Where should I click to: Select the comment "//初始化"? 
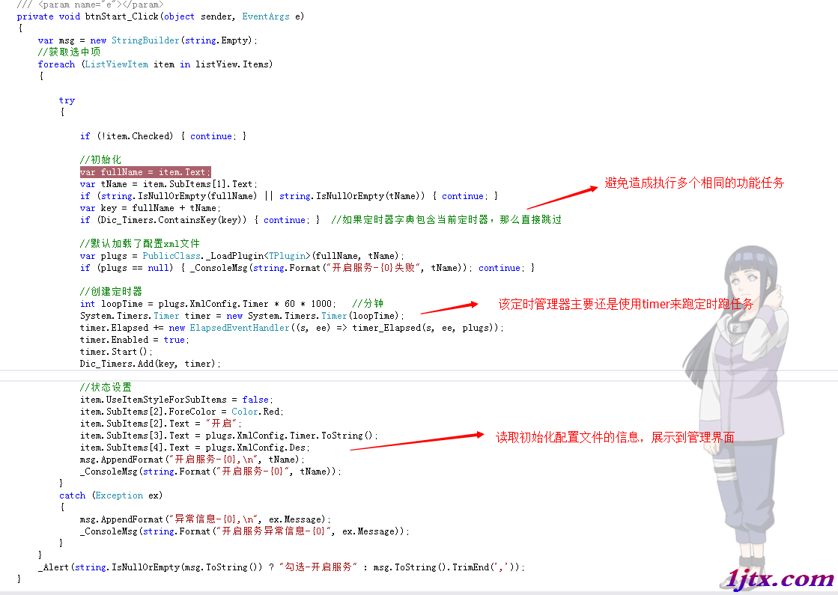coord(100,159)
